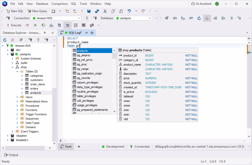Click the Save All icon
This screenshot has width=252, height=165.
97,11
